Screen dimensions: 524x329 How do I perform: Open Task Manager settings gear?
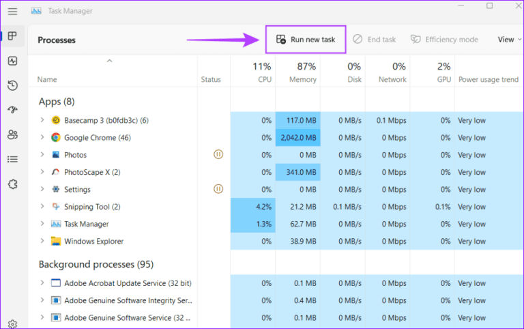[12, 324]
